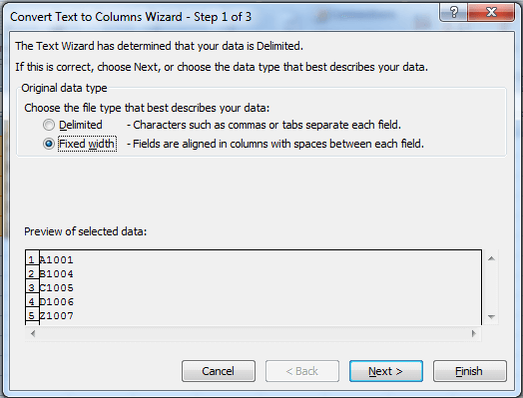Select the Fixed width radio button
This screenshot has height=398, width=523.
tap(49, 144)
